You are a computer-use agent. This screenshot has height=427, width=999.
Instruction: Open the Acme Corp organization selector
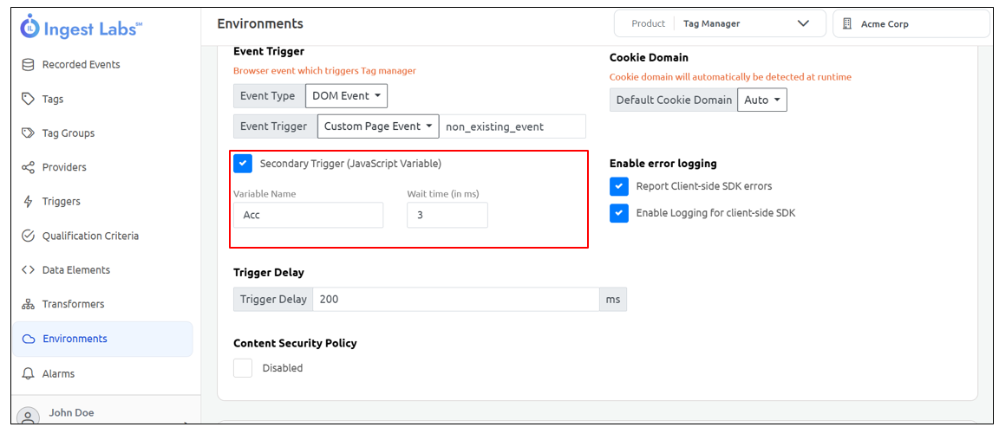[x=910, y=24]
